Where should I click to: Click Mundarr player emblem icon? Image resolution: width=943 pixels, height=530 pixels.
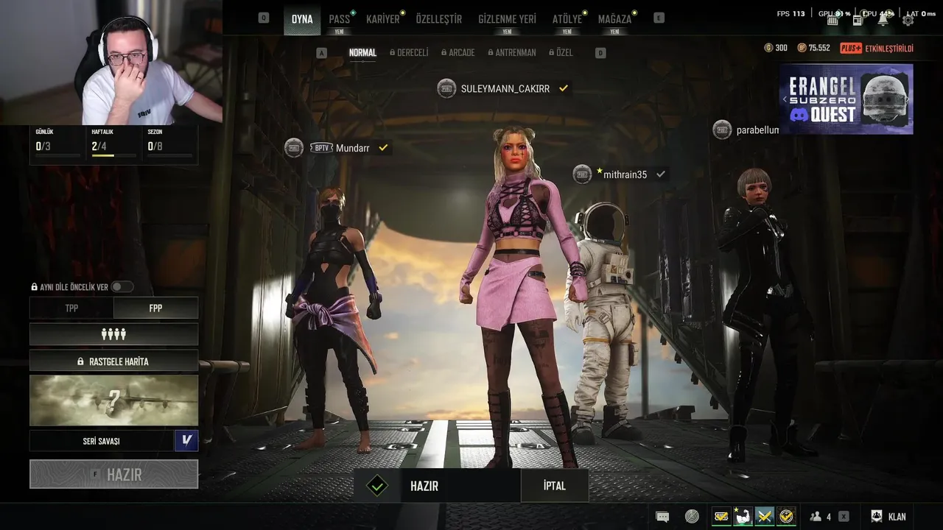[294, 148]
